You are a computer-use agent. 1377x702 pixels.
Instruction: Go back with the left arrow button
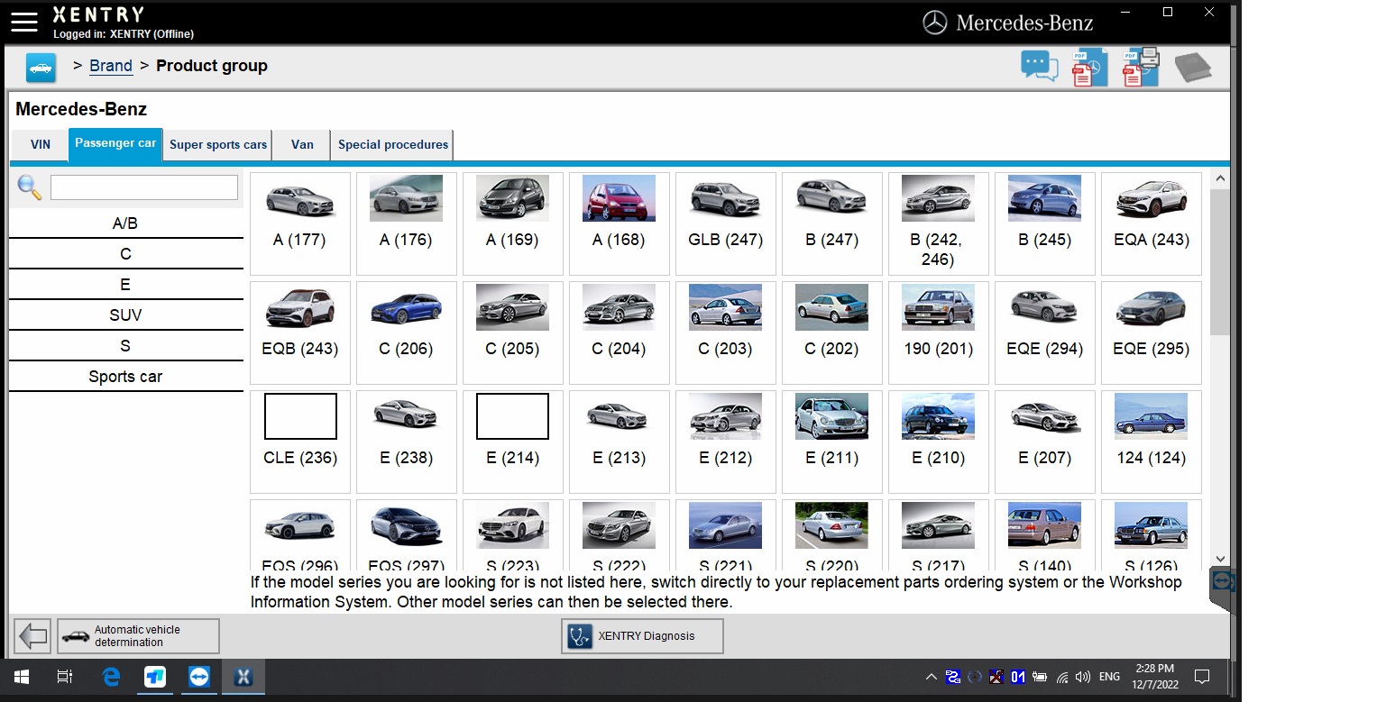pos(33,636)
